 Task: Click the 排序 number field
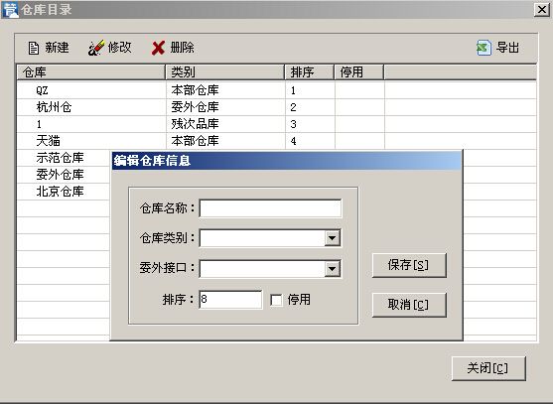point(230,300)
